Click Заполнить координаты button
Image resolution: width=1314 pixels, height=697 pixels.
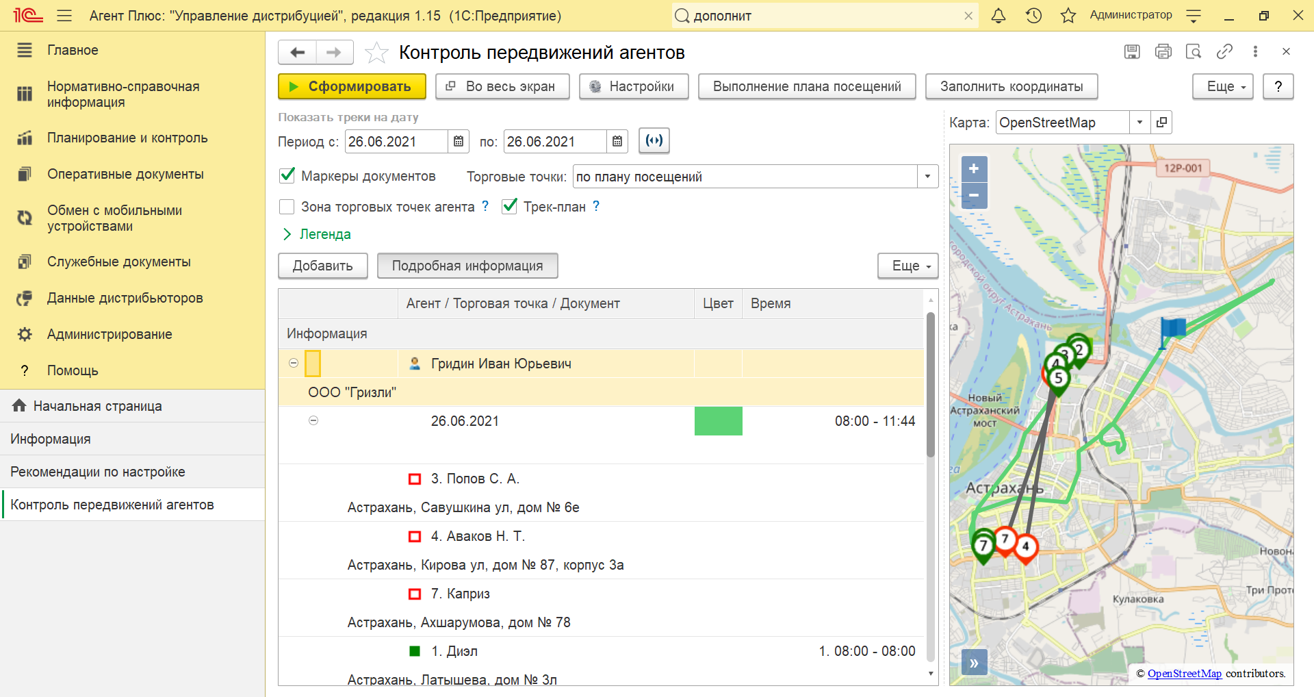1012,86
